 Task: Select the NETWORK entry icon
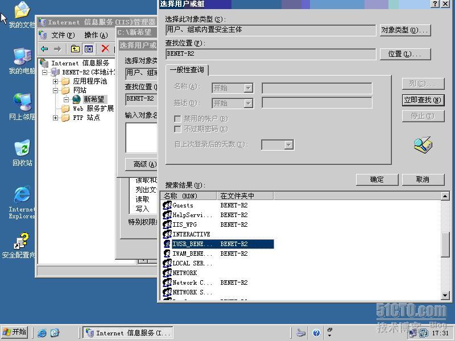pos(167,273)
